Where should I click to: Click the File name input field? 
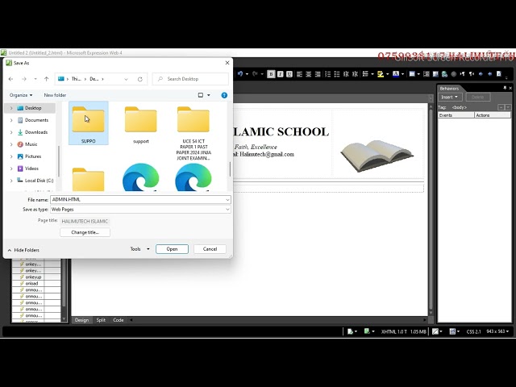(x=140, y=199)
